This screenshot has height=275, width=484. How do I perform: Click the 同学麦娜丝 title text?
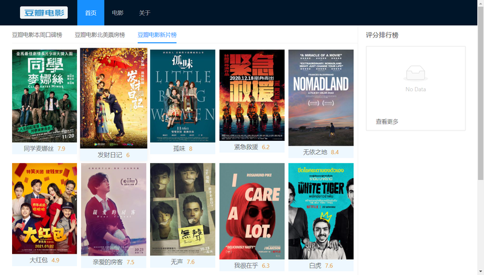coord(39,149)
